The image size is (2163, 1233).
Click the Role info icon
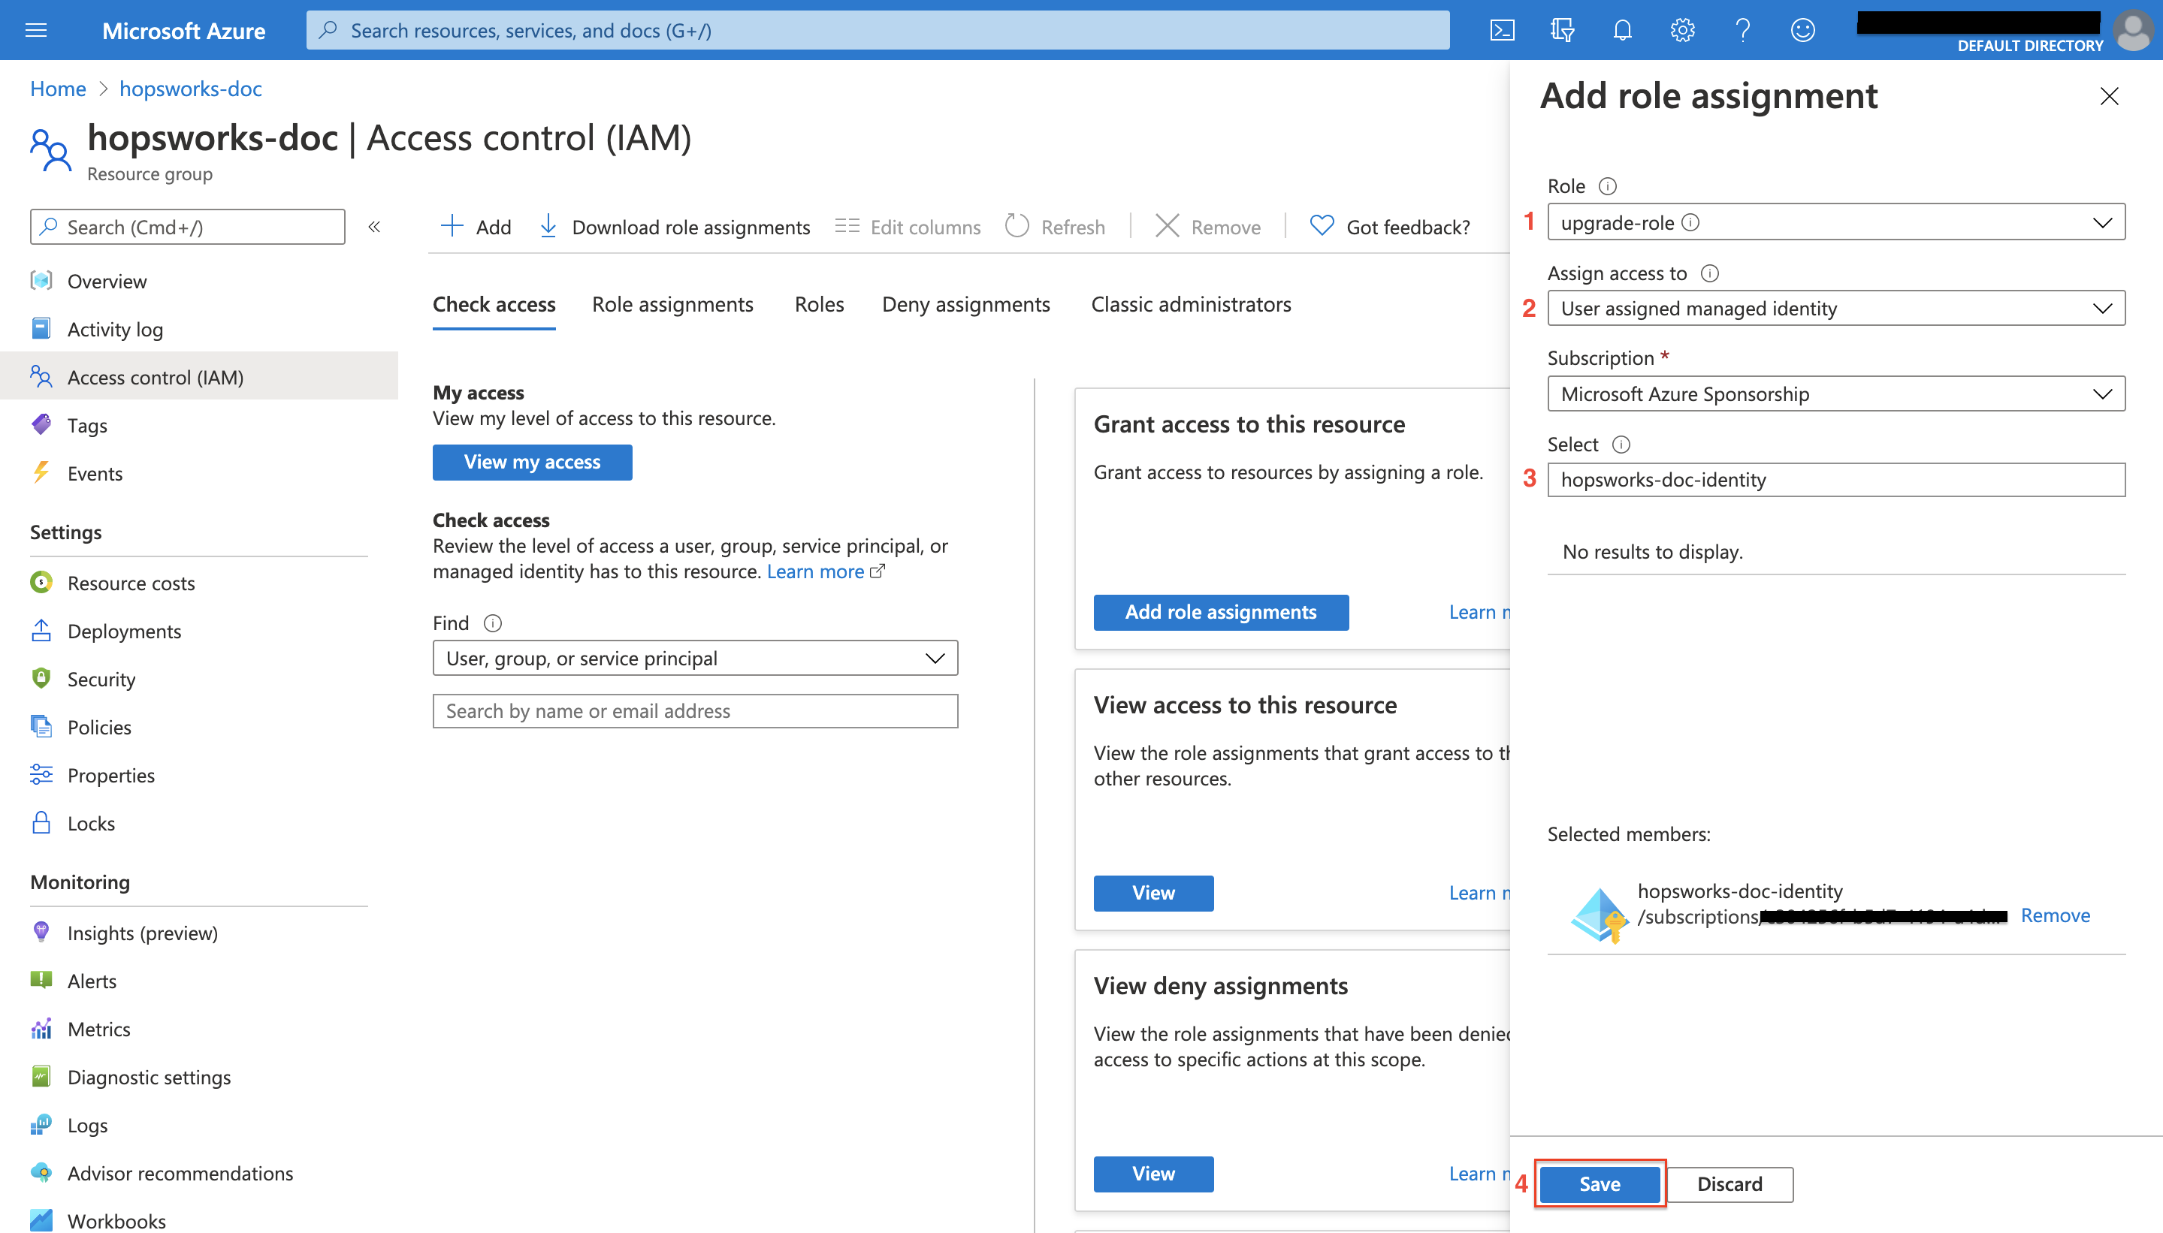click(x=1607, y=186)
